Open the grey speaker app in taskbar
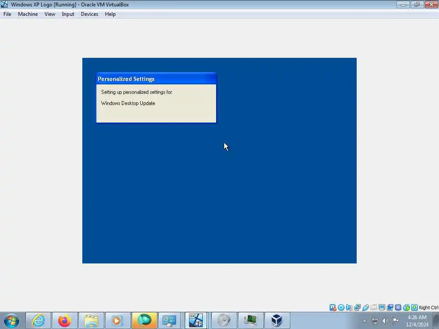Viewport: 439px width, 329px height. 224,320
